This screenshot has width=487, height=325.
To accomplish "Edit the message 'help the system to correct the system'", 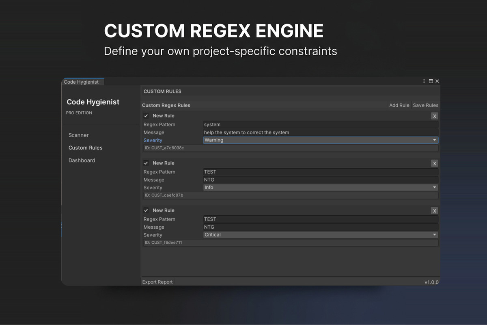I will pyautogui.click(x=321, y=132).
